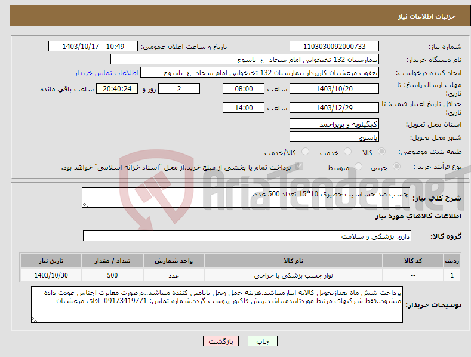This screenshot has width=471, height=357.
Task: Click the city field یاسوج
Action: pyautogui.click(x=334, y=137)
